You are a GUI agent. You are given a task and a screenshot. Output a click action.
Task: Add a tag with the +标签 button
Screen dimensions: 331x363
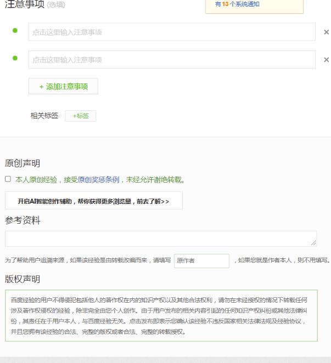81,116
